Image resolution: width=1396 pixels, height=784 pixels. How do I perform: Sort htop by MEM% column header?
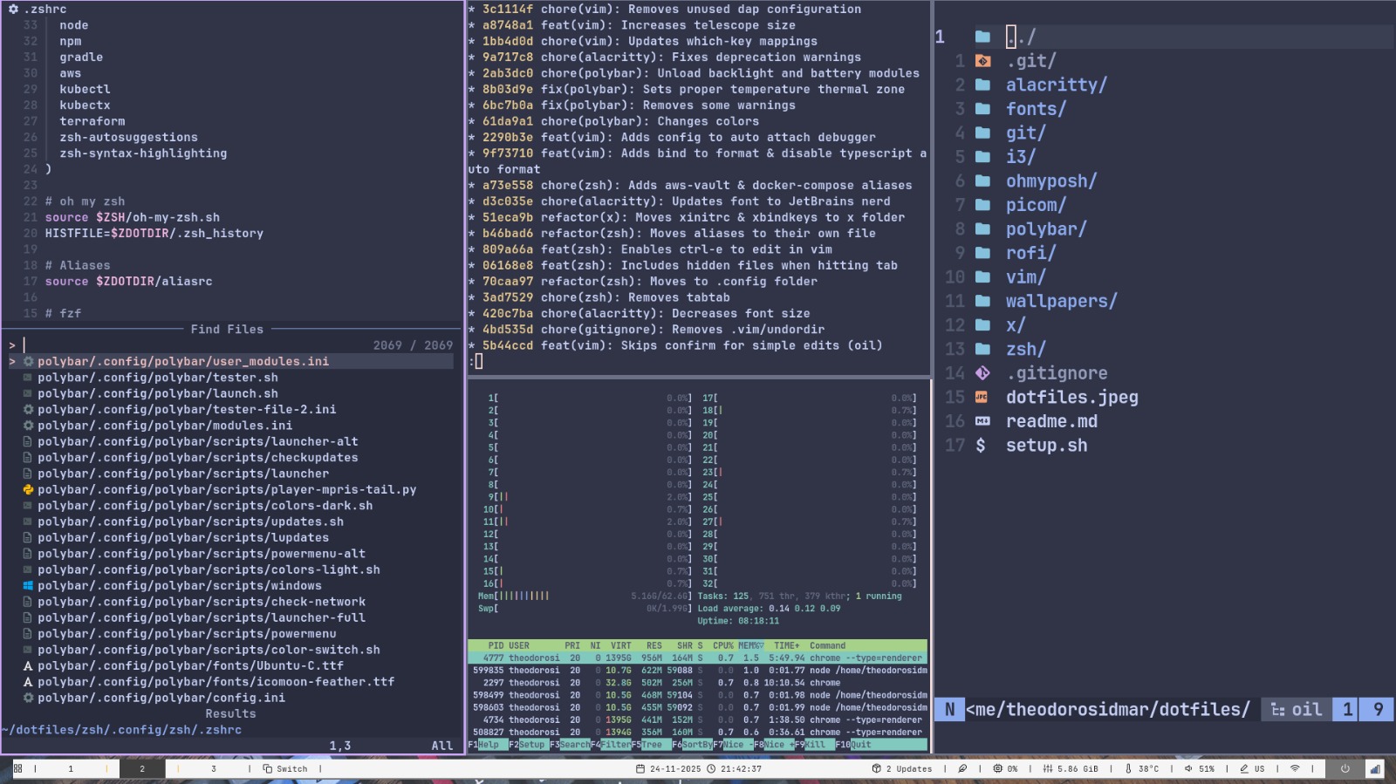750,645
